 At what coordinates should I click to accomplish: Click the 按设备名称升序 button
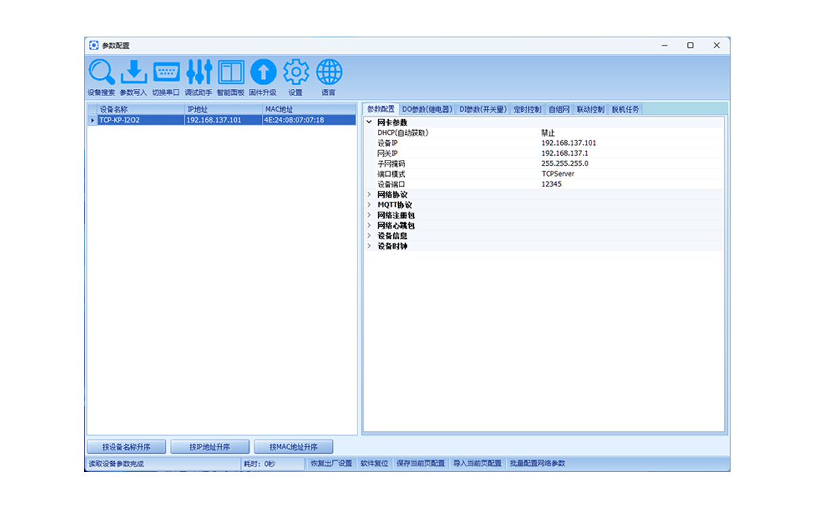tap(126, 447)
